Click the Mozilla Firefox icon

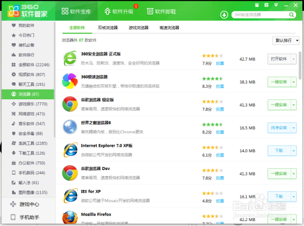click(x=70, y=217)
